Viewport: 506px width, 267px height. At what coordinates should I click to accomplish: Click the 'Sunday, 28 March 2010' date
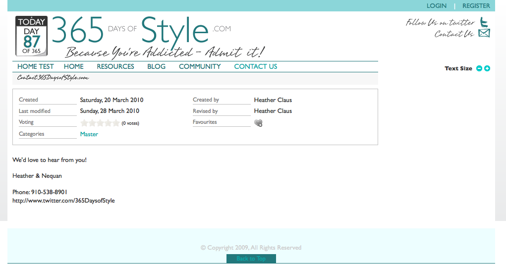tap(110, 111)
